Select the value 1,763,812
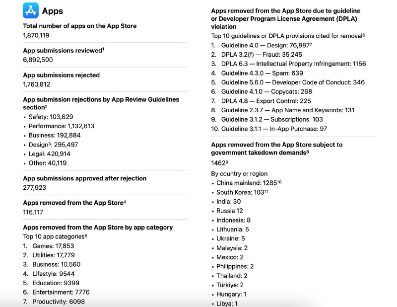This screenshot has height=307, width=397. [x=37, y=84]
